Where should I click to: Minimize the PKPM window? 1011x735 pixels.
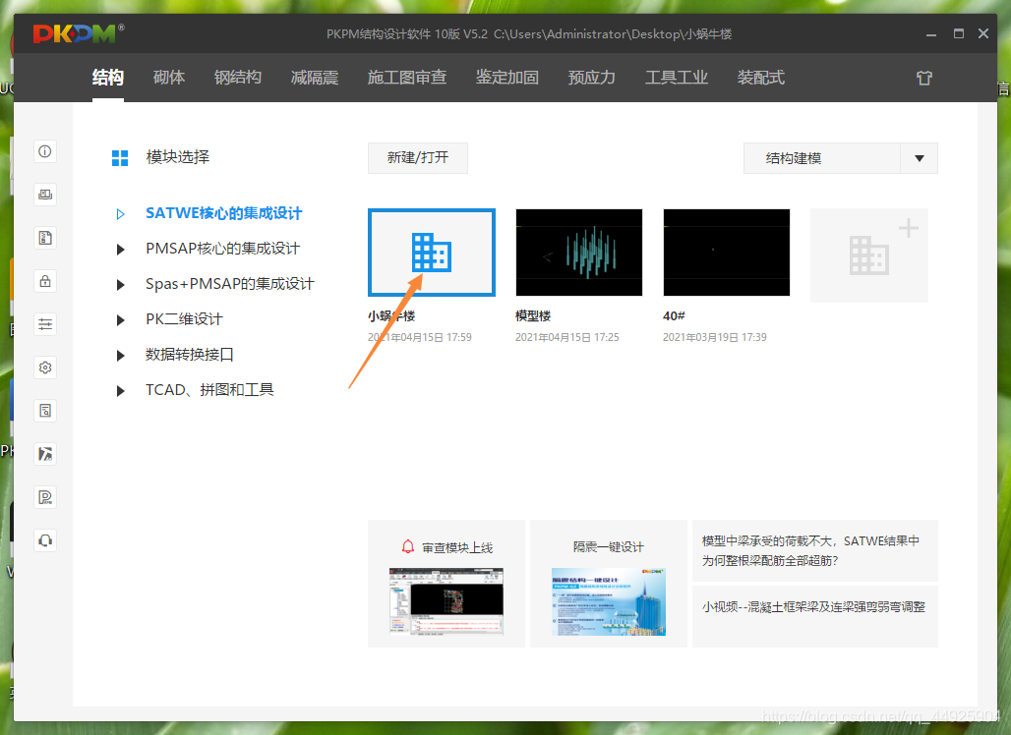pyautogui.click(x=931, y=34)
